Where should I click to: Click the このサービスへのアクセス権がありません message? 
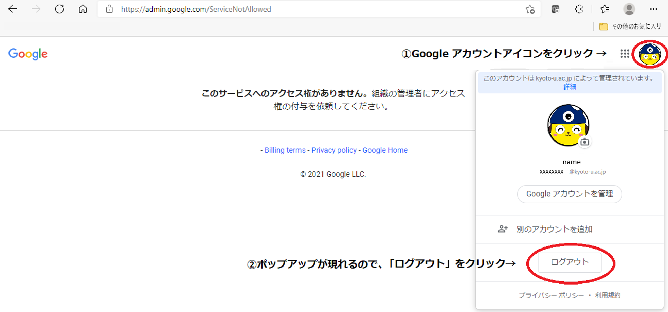click(285, 93)
